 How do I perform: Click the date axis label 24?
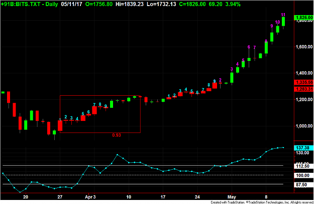click(x=197, y=197)
